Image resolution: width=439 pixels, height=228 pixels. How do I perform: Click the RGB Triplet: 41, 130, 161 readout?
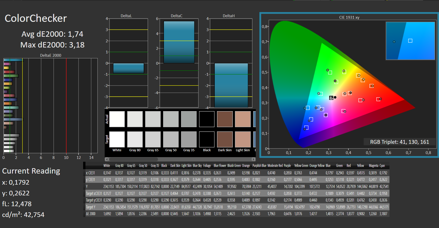point(399,142)
